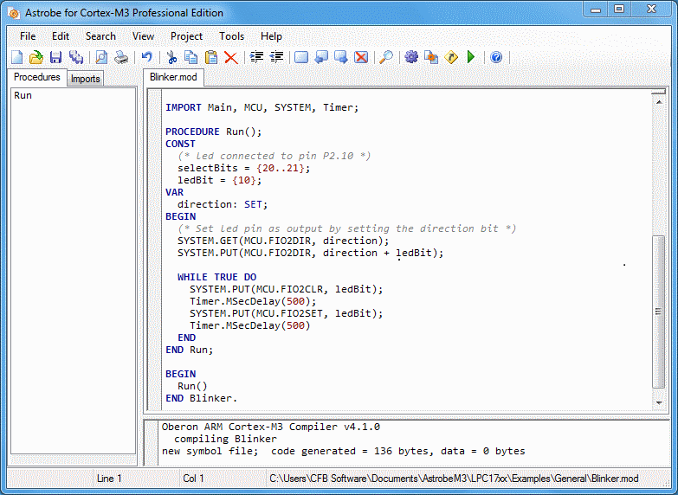Open the View menu
This screenshot has height=495, width=678.
click(143, 36)
